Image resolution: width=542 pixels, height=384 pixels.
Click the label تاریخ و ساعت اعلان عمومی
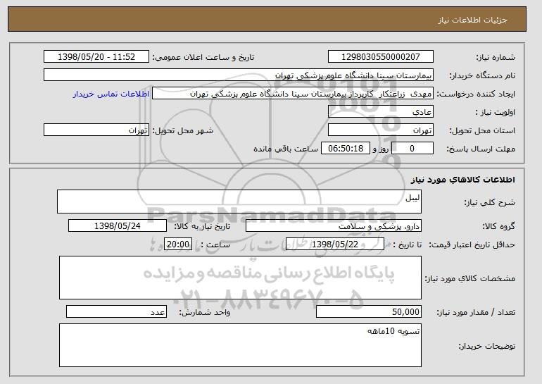[x=203, y=58]
